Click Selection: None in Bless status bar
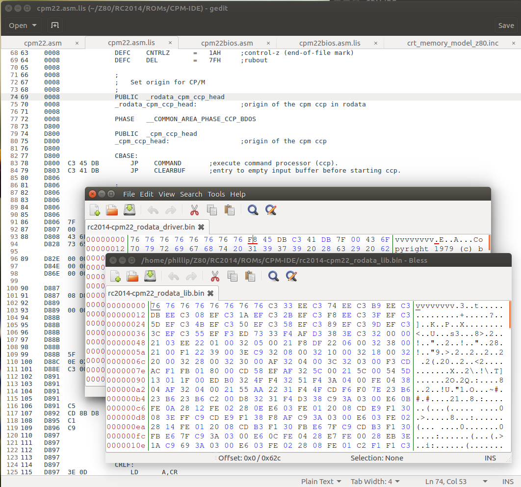The width and height of the screenshot is (521, 487). 377,458
